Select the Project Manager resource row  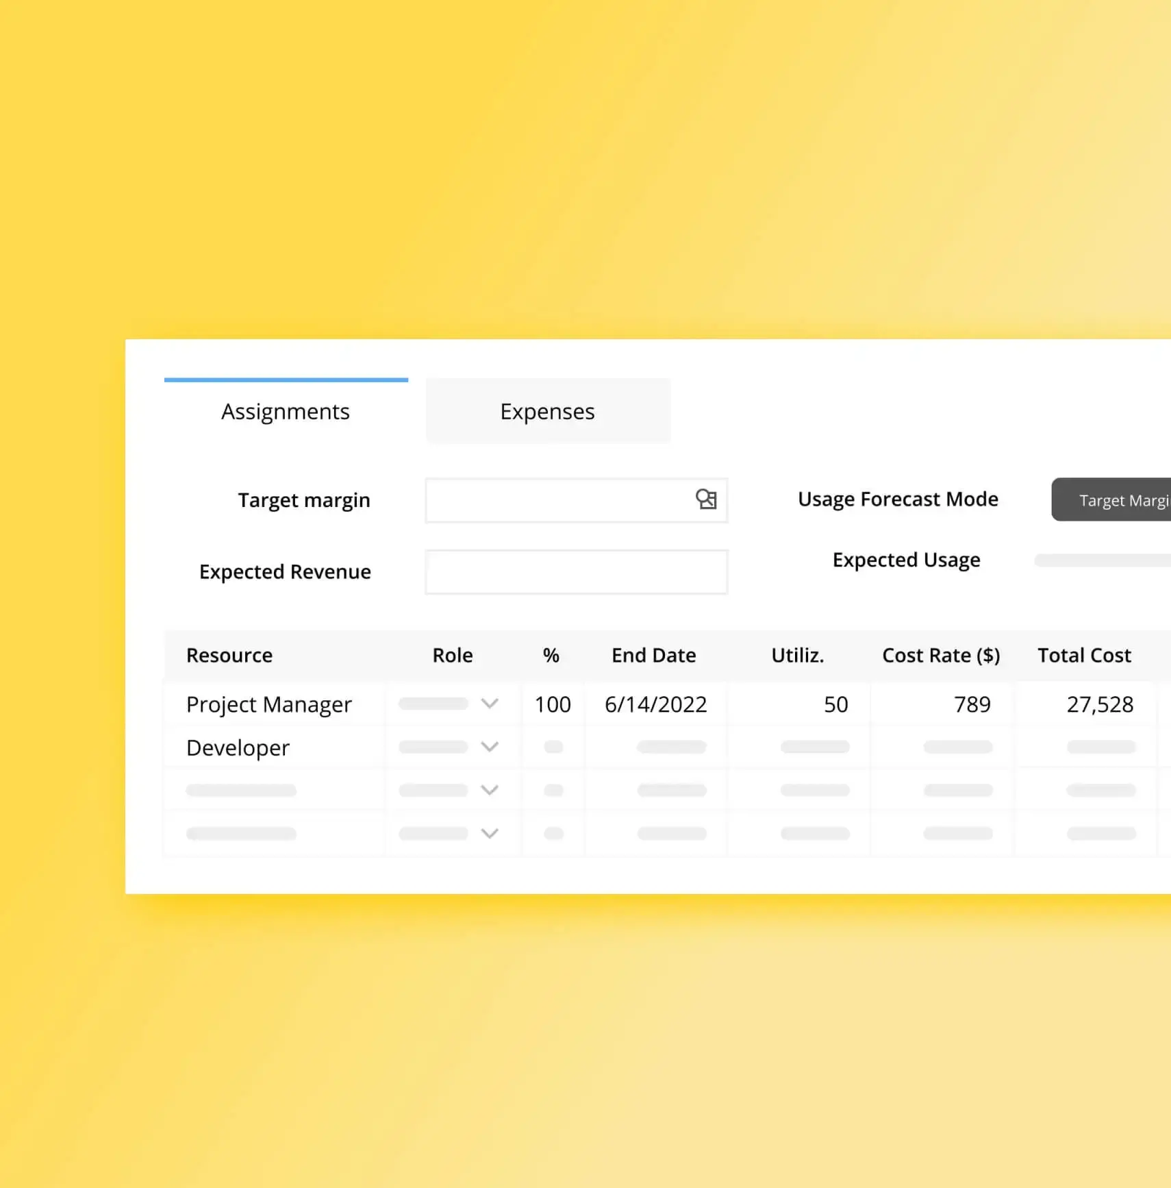[268, 704]
